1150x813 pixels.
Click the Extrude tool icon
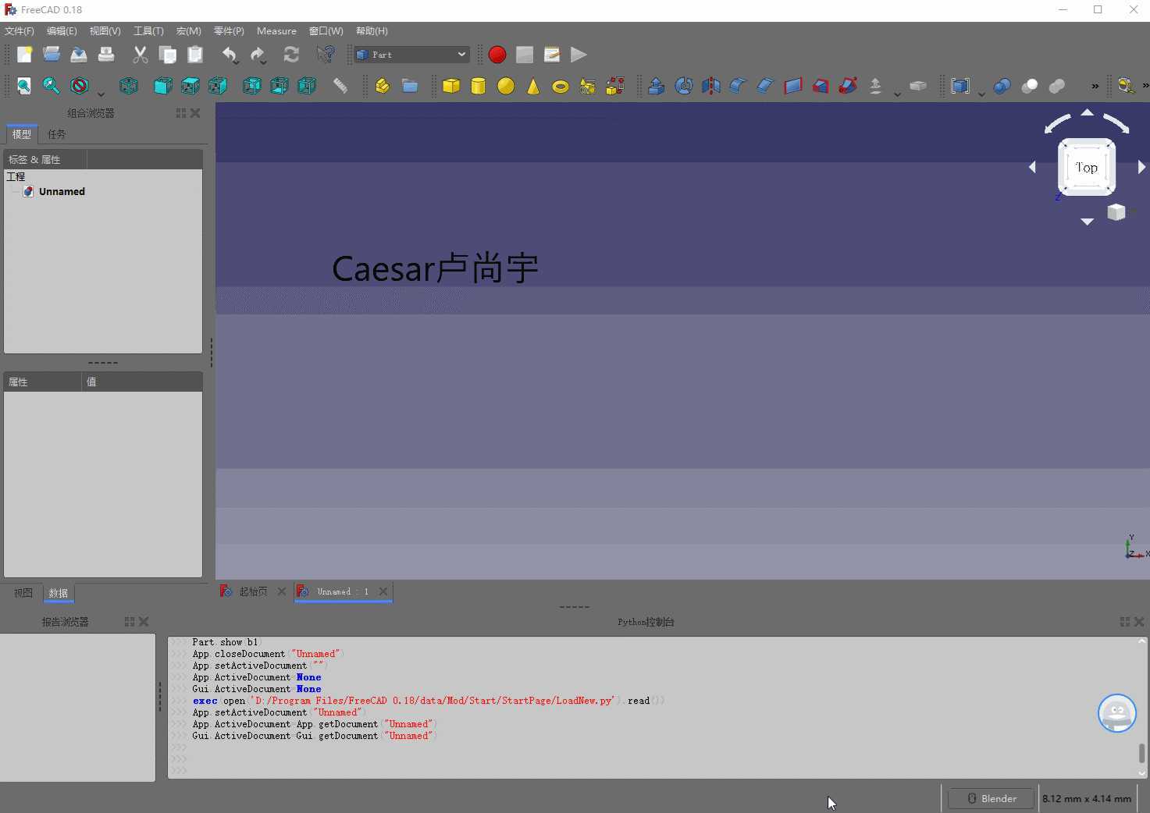657,86
